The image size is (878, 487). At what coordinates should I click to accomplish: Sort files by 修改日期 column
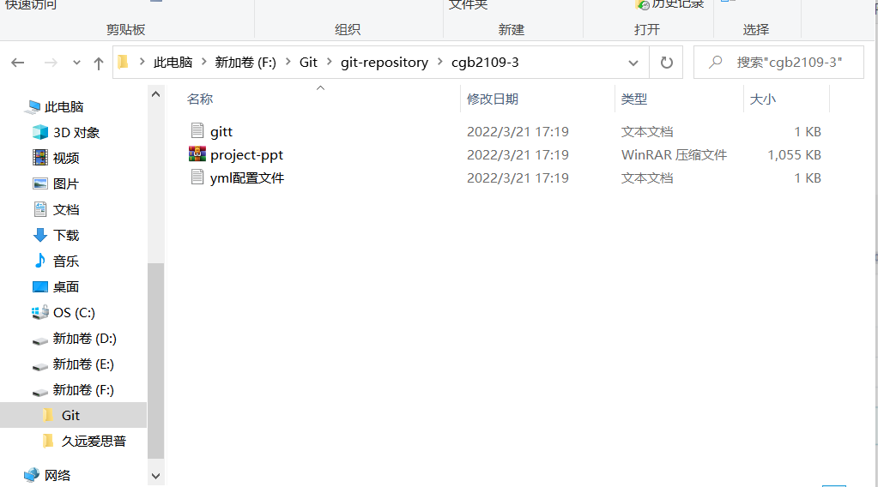492,99
